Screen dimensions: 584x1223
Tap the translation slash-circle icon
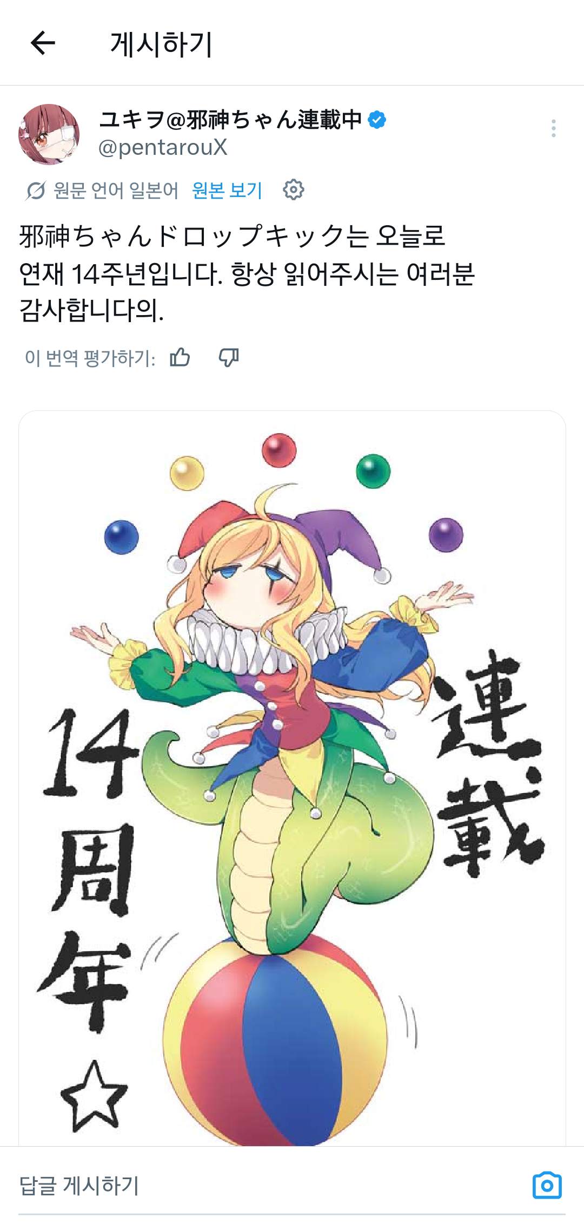click(36, 191)
